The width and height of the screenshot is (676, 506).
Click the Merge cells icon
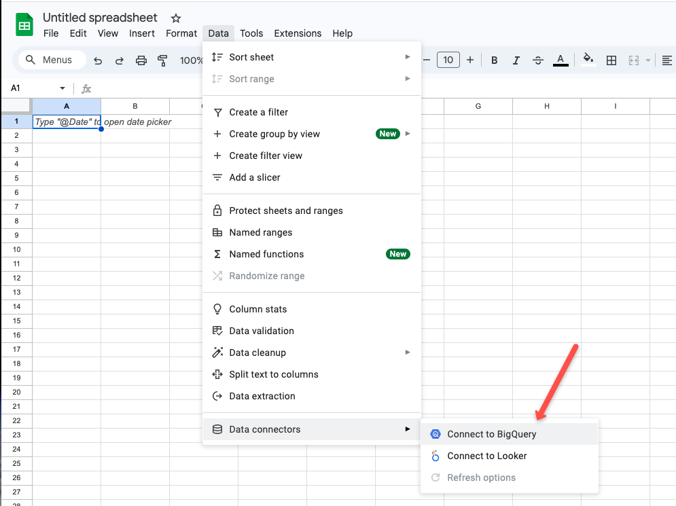click(x=634, y=60)
